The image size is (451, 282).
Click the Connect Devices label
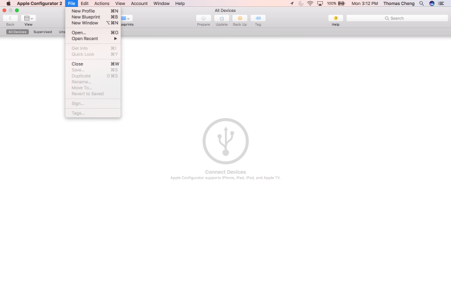point(225,172)
